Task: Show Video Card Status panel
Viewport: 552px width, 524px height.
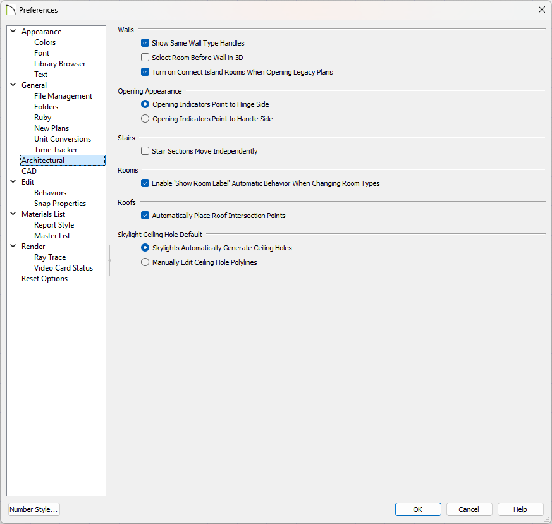Action: pos(63,268)
